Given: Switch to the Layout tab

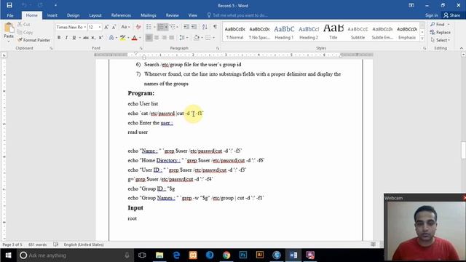Looking at the screenshot, I should [95, 15].
